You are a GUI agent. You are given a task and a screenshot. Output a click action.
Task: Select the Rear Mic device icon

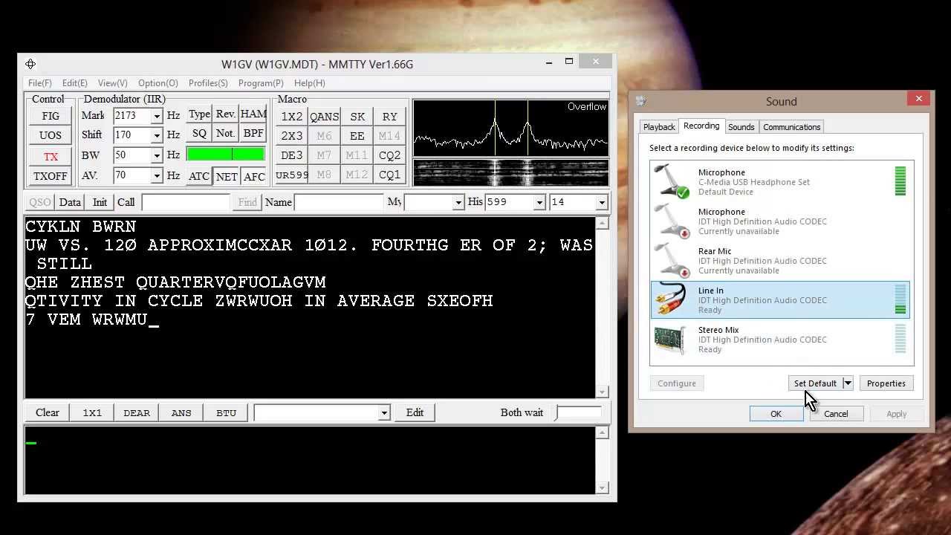(x=672, y=261)
